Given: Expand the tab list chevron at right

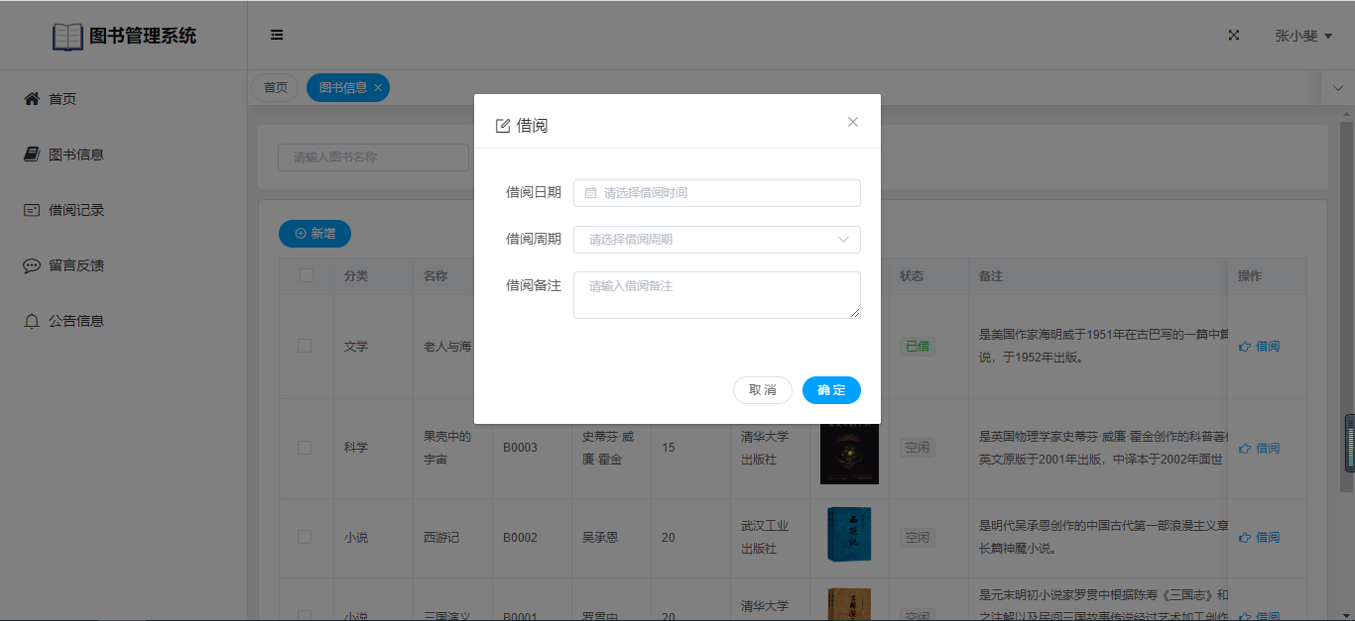Looking at the screenshot, I should (1337, 88).
